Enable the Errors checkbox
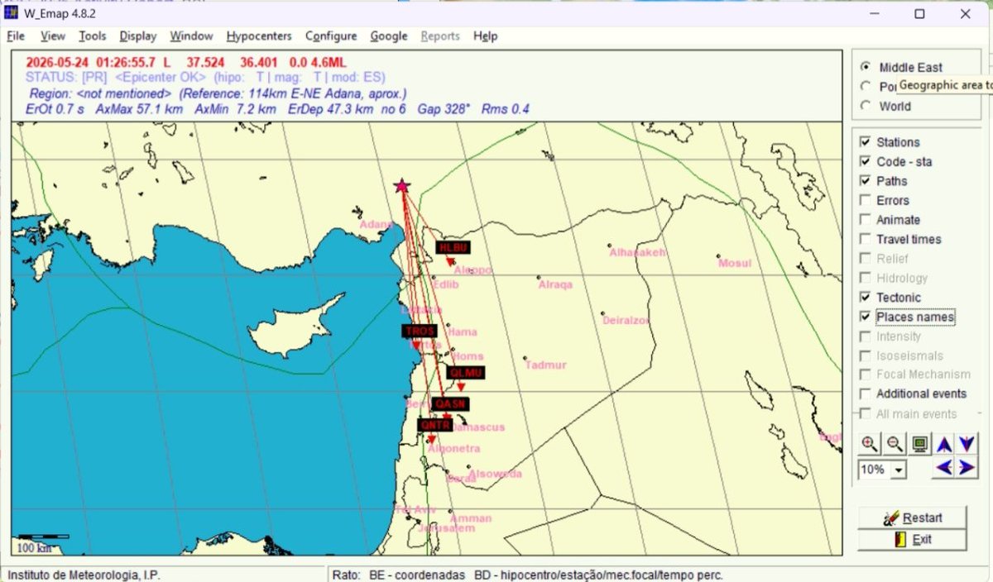993x582 pixels. tap(866, 200)
